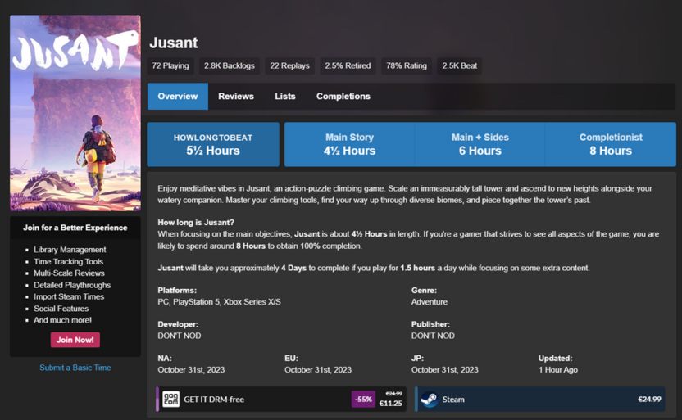This screenshot has height=420, width=682.
Task: Open the Jusant cover art image
Action: point(75,113)
